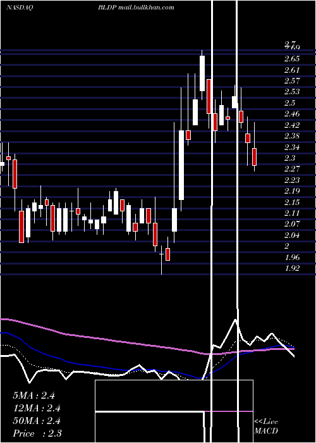
Task: Click the 50MA : 2.4 readout
Action: pos(37,421)
